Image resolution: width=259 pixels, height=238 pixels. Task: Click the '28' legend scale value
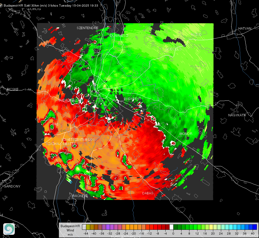click(x=229, y=234)
